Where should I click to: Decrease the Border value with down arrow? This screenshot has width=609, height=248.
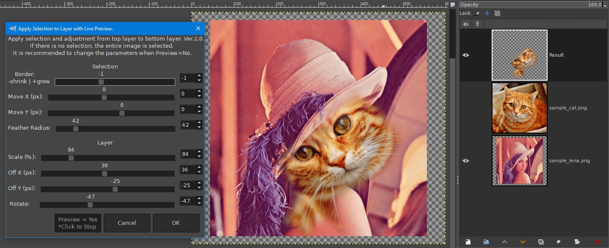click(199, 80)
